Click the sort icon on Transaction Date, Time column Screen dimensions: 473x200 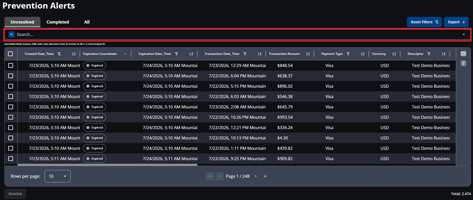[x=259, y=54]
